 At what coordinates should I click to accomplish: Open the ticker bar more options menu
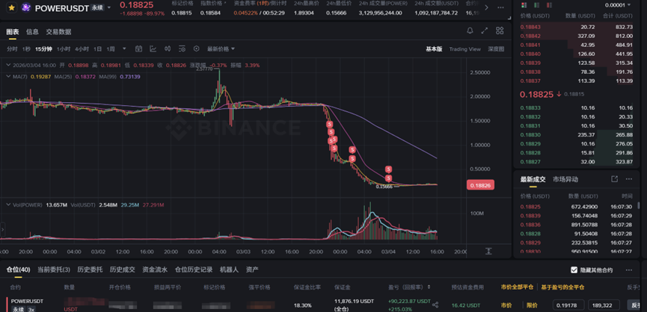point(500,7)
